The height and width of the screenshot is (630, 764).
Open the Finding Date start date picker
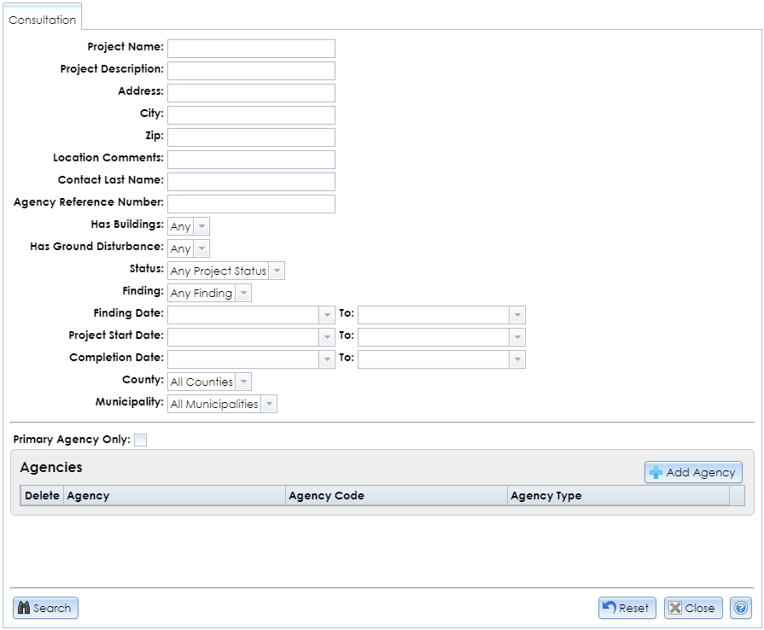click(328, 314)
